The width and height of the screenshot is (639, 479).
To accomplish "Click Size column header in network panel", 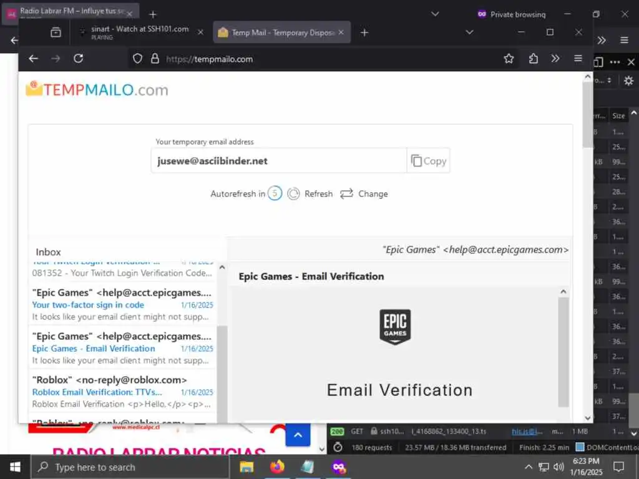I will point(618,115).
